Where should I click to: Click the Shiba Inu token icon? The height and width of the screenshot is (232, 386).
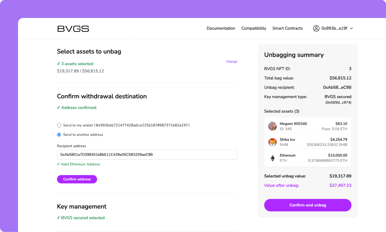pos(272,142)
